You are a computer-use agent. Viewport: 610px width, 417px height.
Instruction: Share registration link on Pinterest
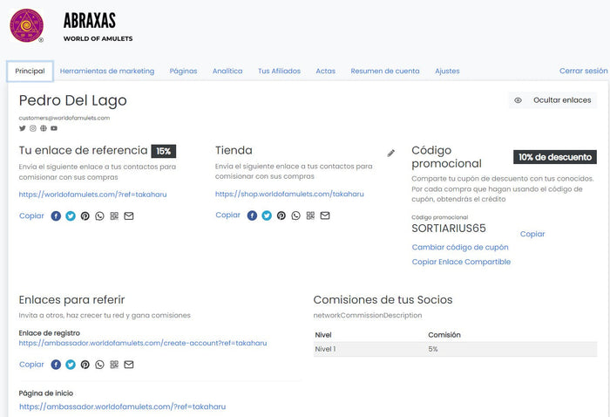[85, 365]
